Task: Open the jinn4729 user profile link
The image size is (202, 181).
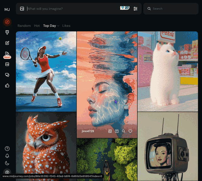Action: (88, 131)
